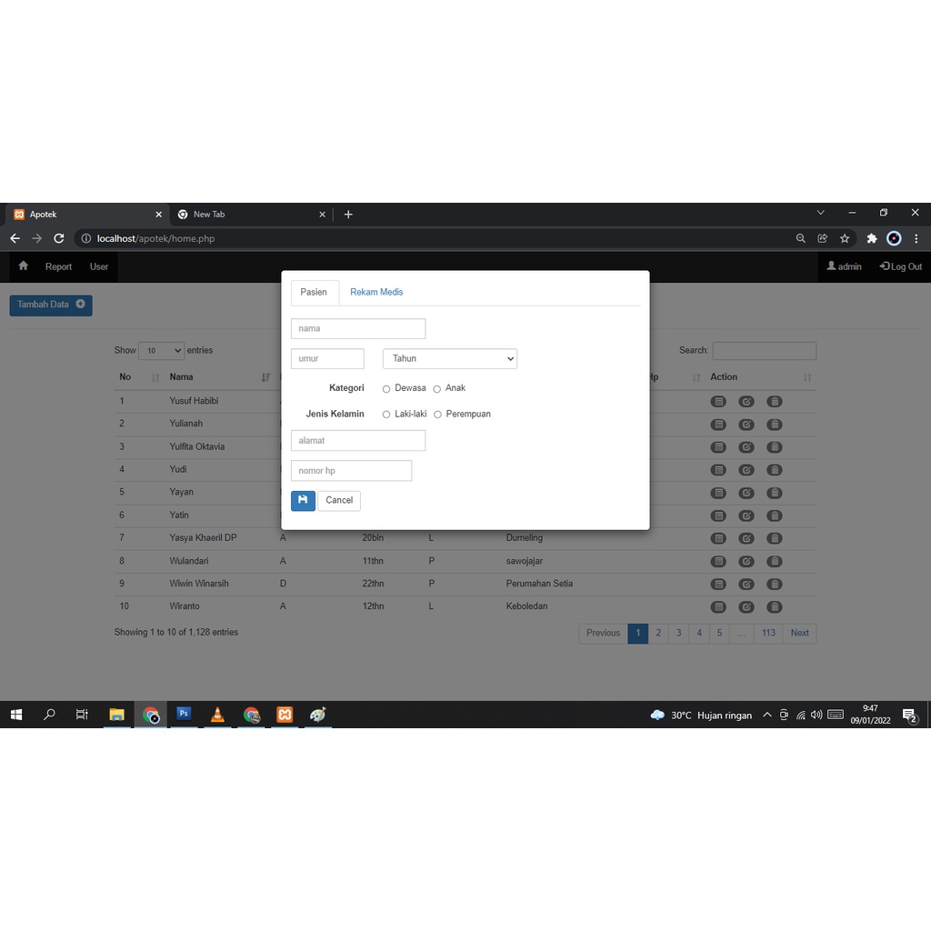Click the browser reload icon
Screen dimensions: 931x931
pos(59,238)
